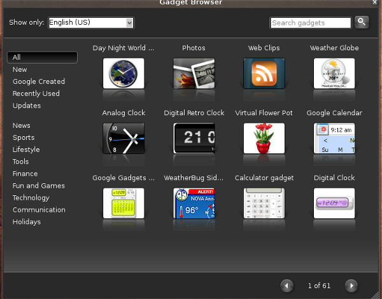Viewport: 382px width, 299px height.
Task: Click the magnifier search button
Action: coord(362,22)
